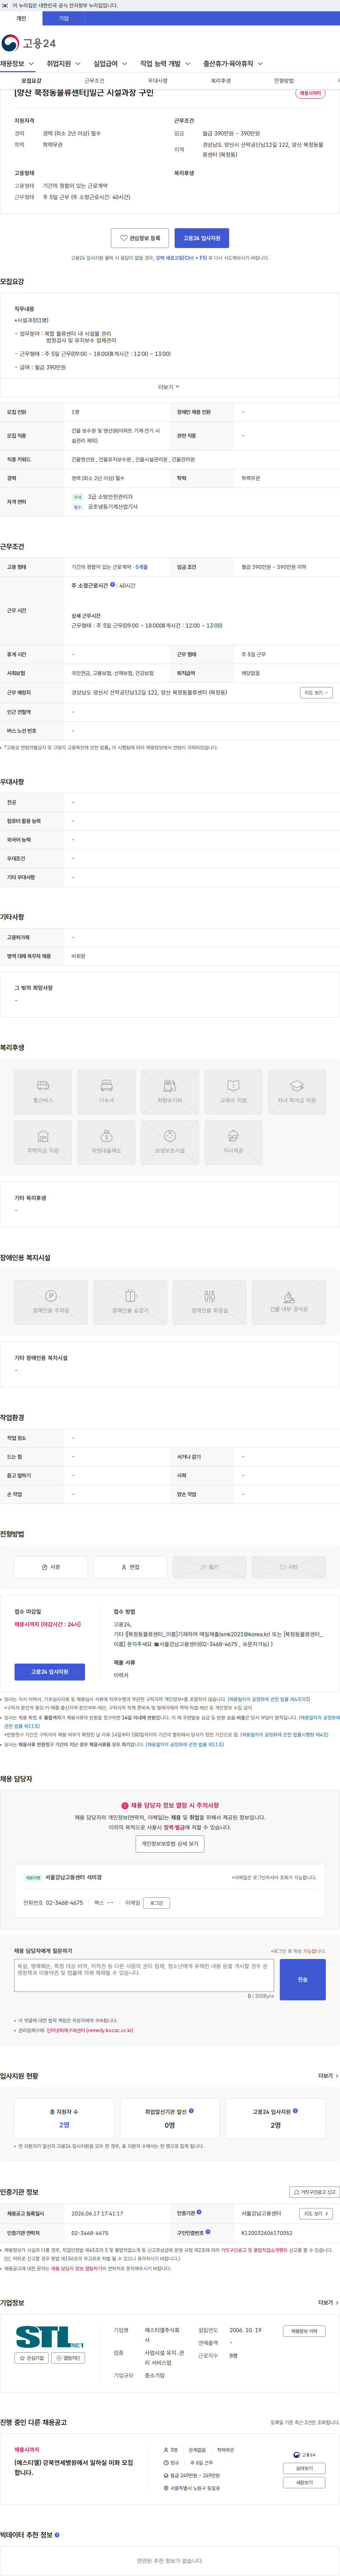Click the 거짓구인광고 신고 button

click(x=314, y=2192)
